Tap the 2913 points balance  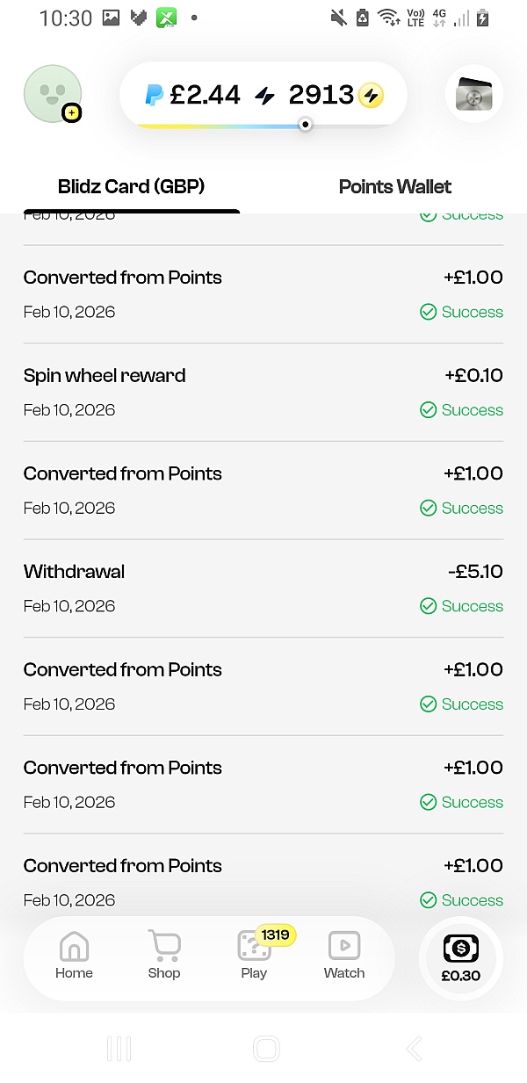(x=321, y=95)
